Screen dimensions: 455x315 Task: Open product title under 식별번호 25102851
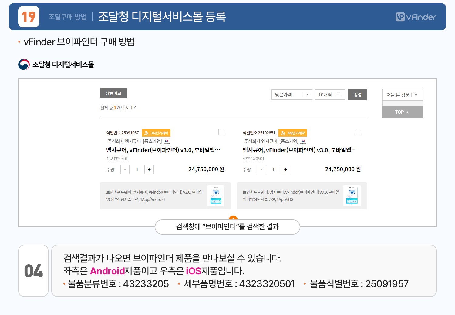click(x=300, y=150)
